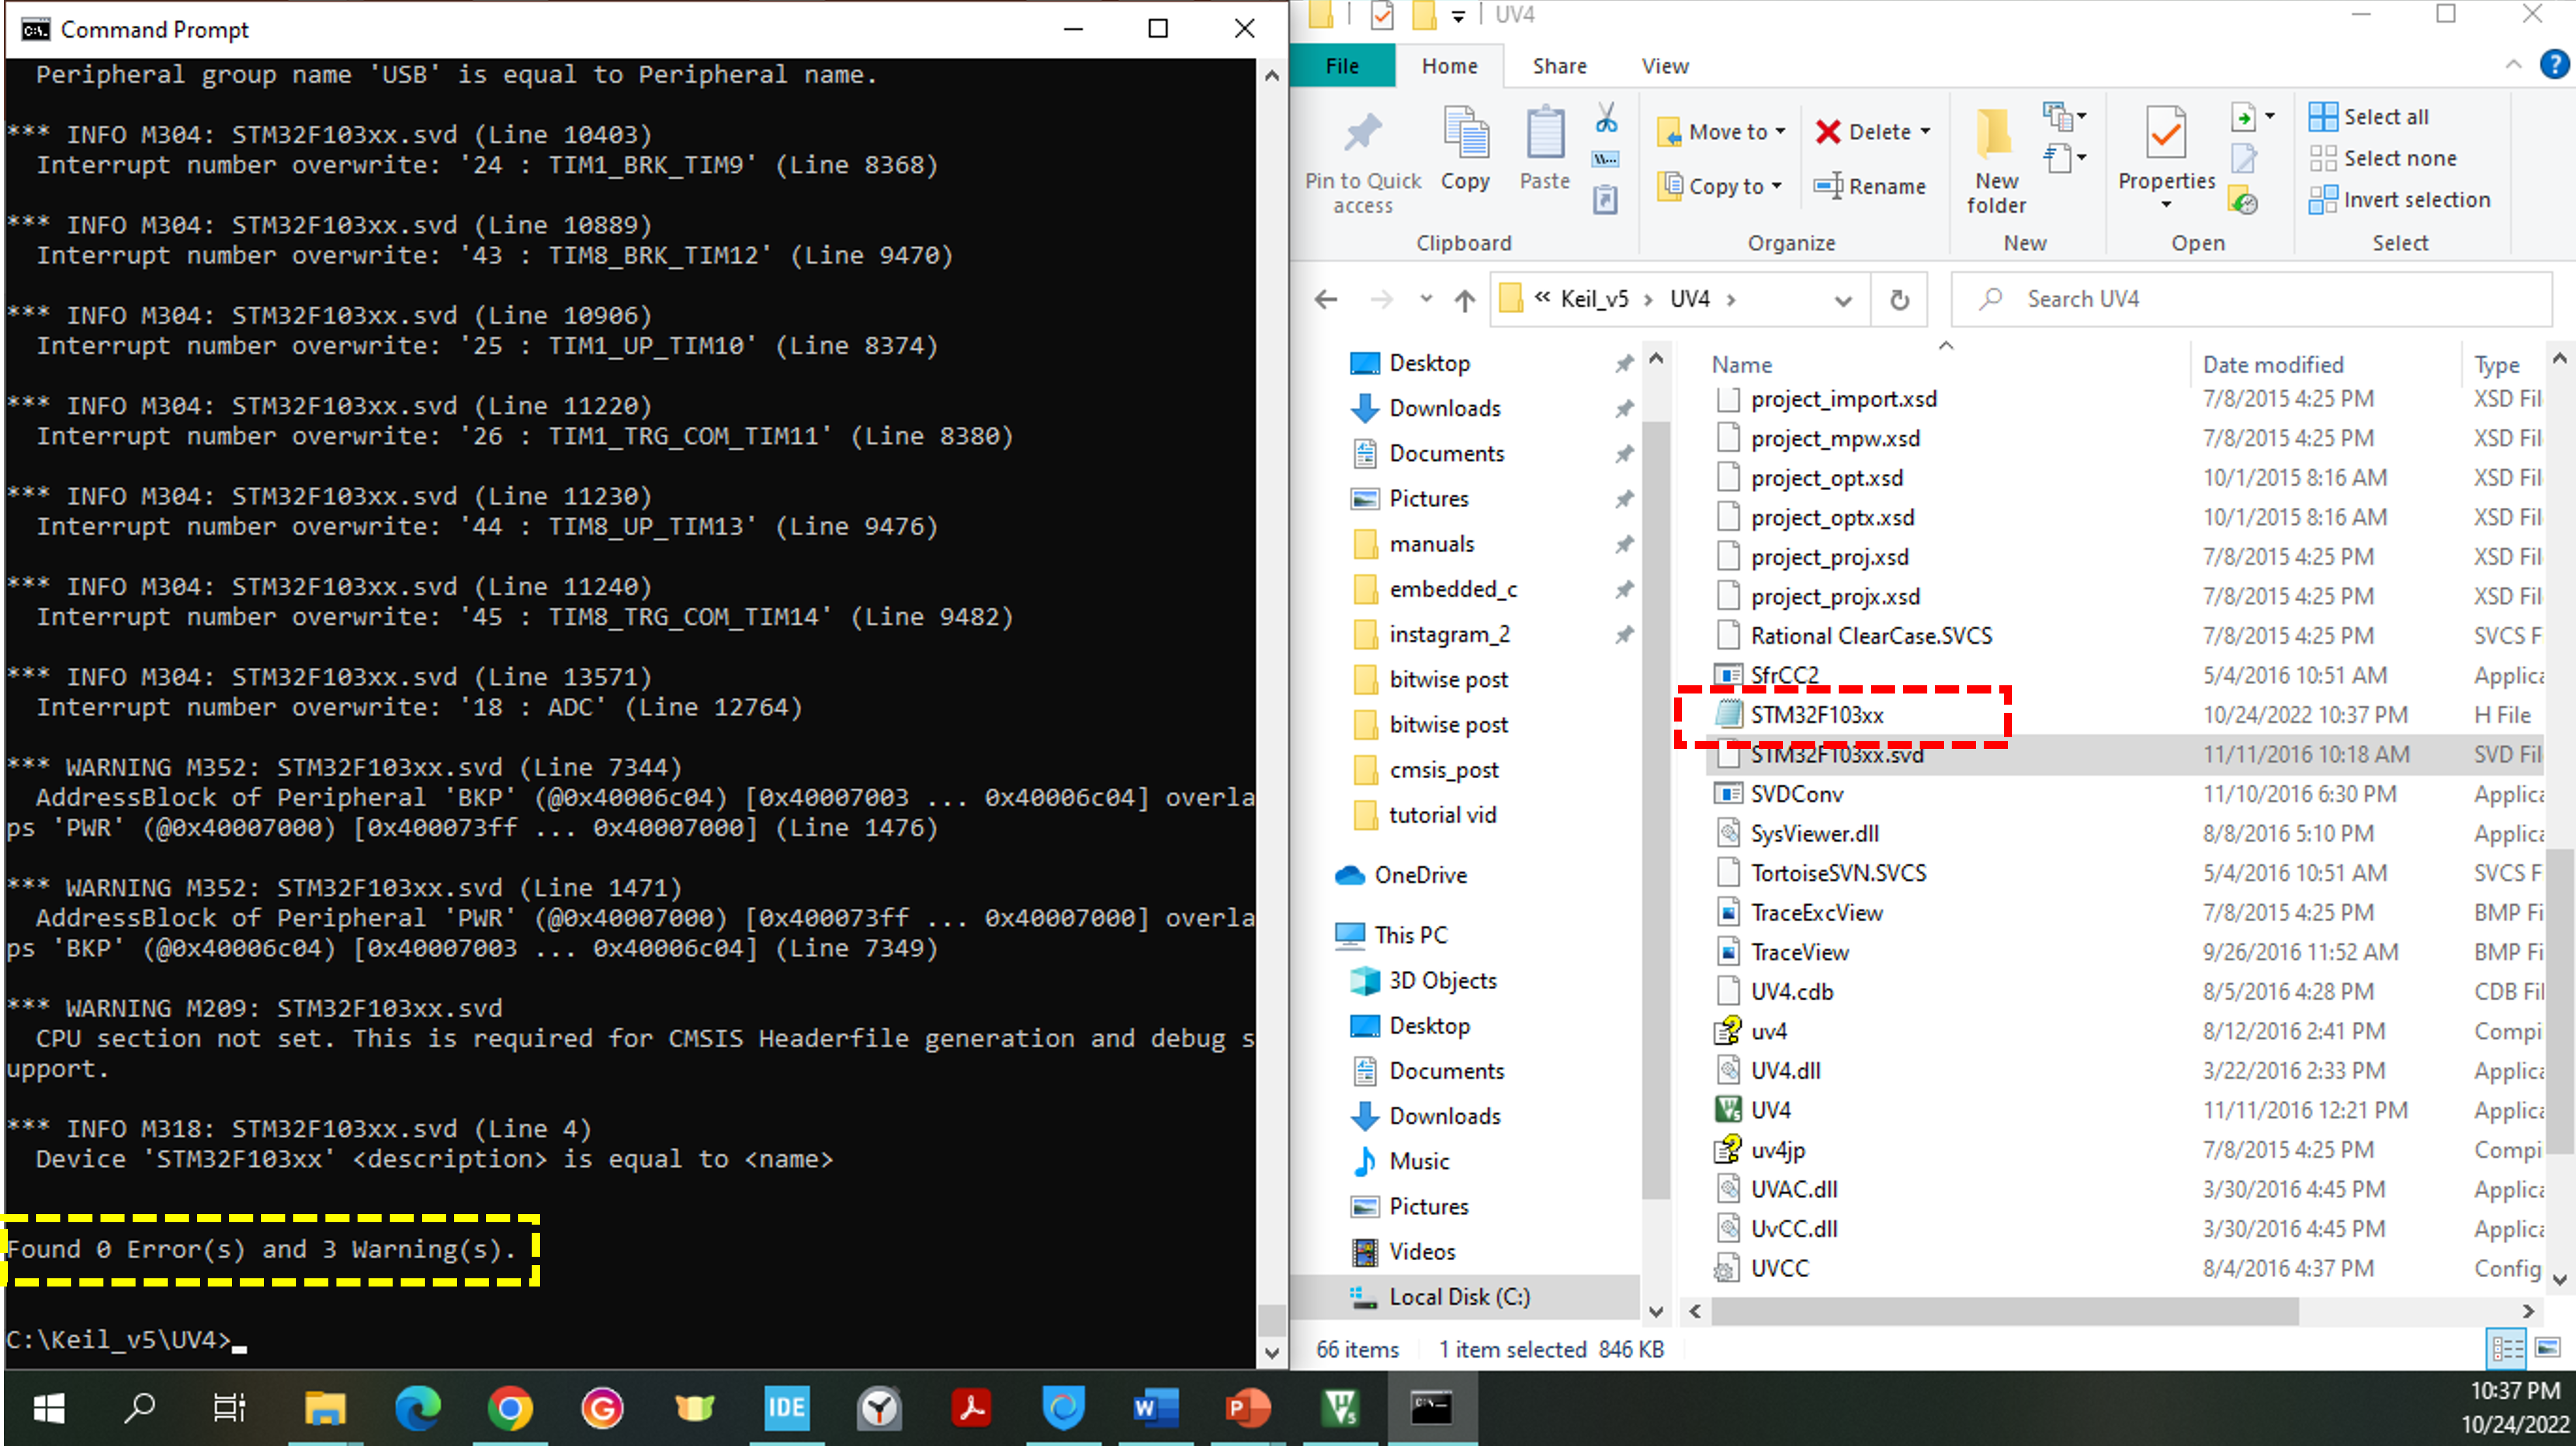This screenshot has width=2576, height=1446.
Task: Switch to the Share ribbon tab
Action: click(1559, 66)
